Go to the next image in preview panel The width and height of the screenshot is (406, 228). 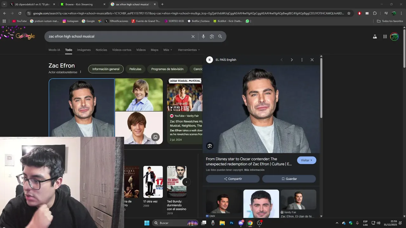292,60
